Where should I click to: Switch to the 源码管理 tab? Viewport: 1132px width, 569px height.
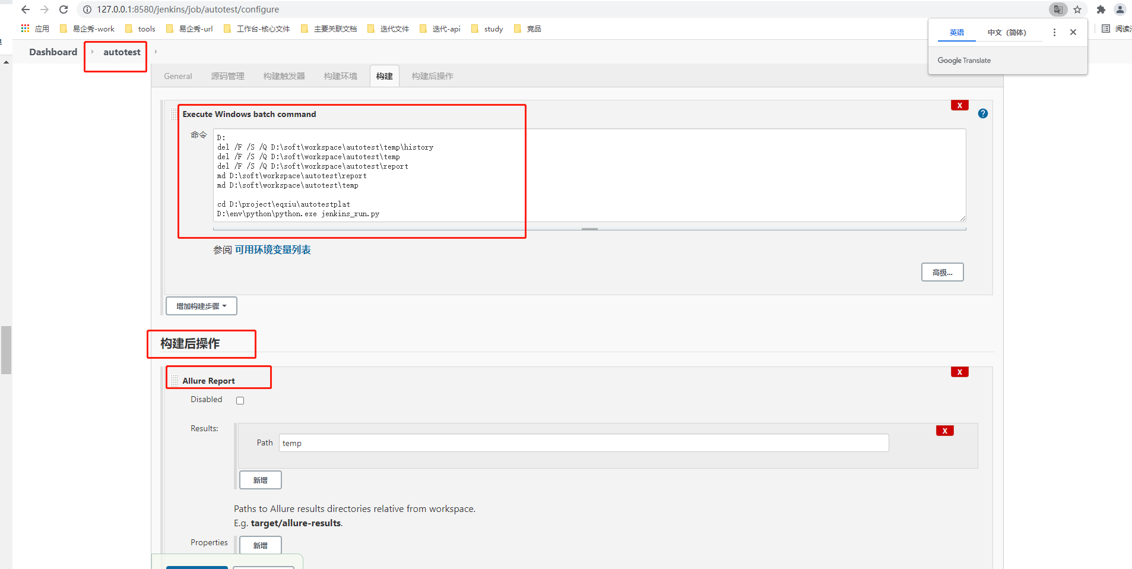click(x=227, y=75)
